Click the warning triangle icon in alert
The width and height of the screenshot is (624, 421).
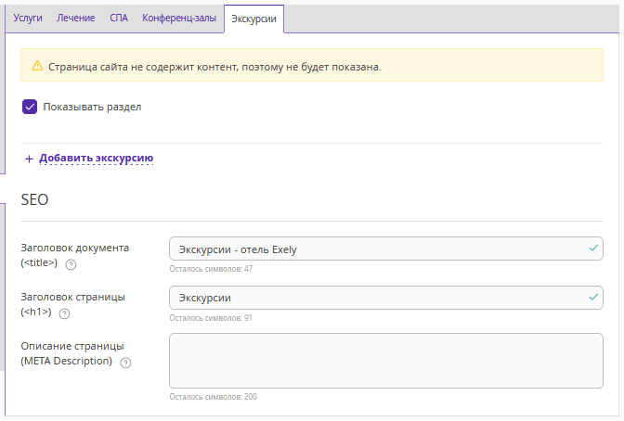(37, 66)
